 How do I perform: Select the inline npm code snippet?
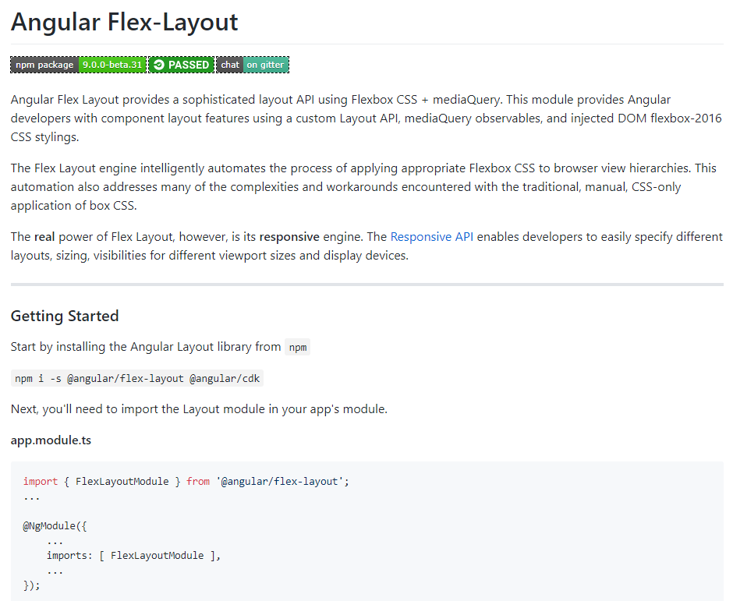[x=298, y=347]
